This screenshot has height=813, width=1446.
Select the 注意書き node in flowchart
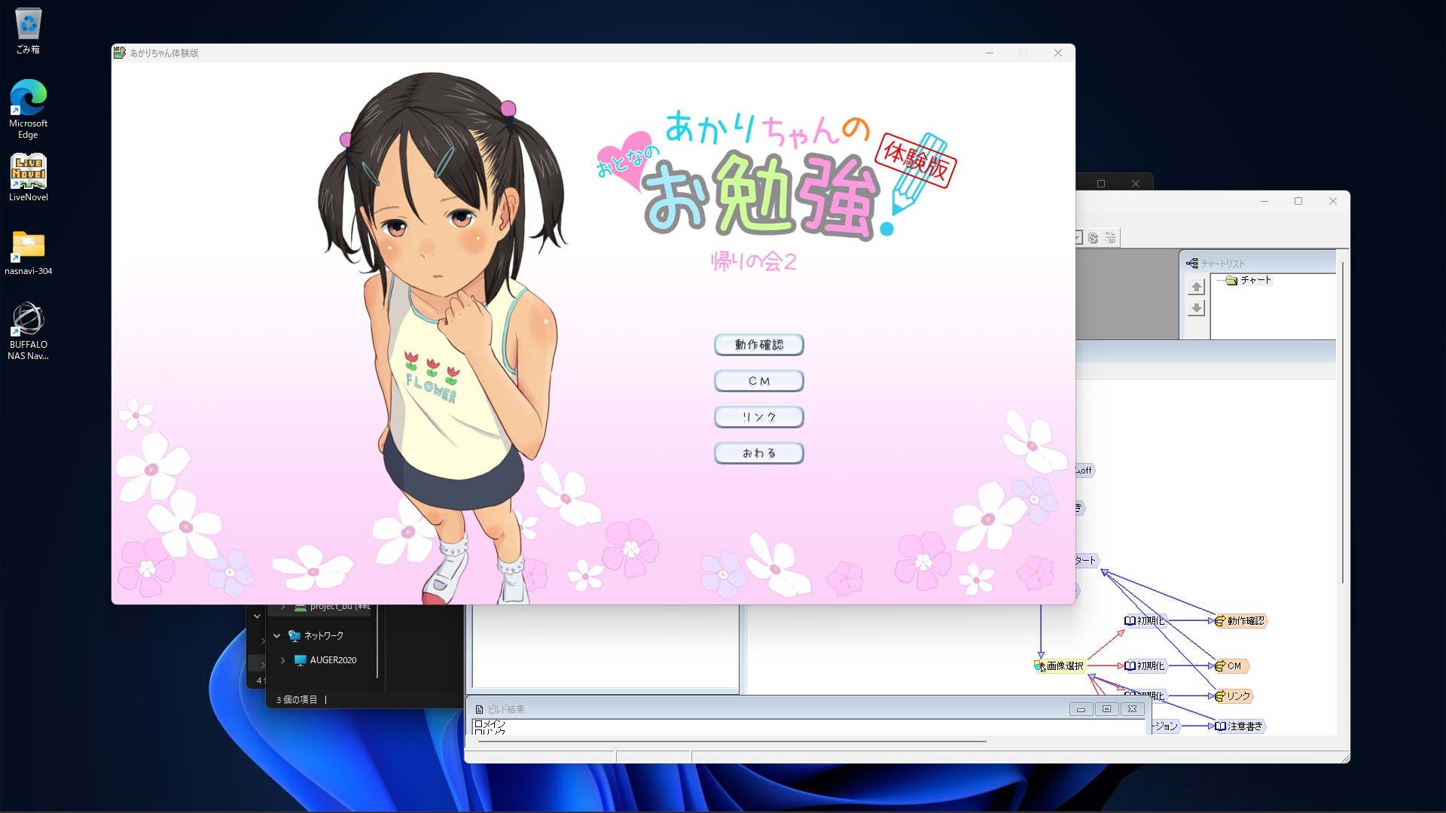1240,726
